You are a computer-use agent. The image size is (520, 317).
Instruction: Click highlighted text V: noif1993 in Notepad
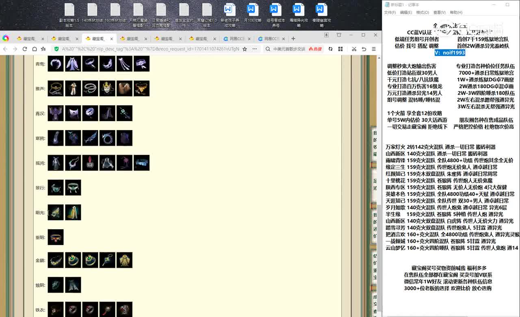450,52
